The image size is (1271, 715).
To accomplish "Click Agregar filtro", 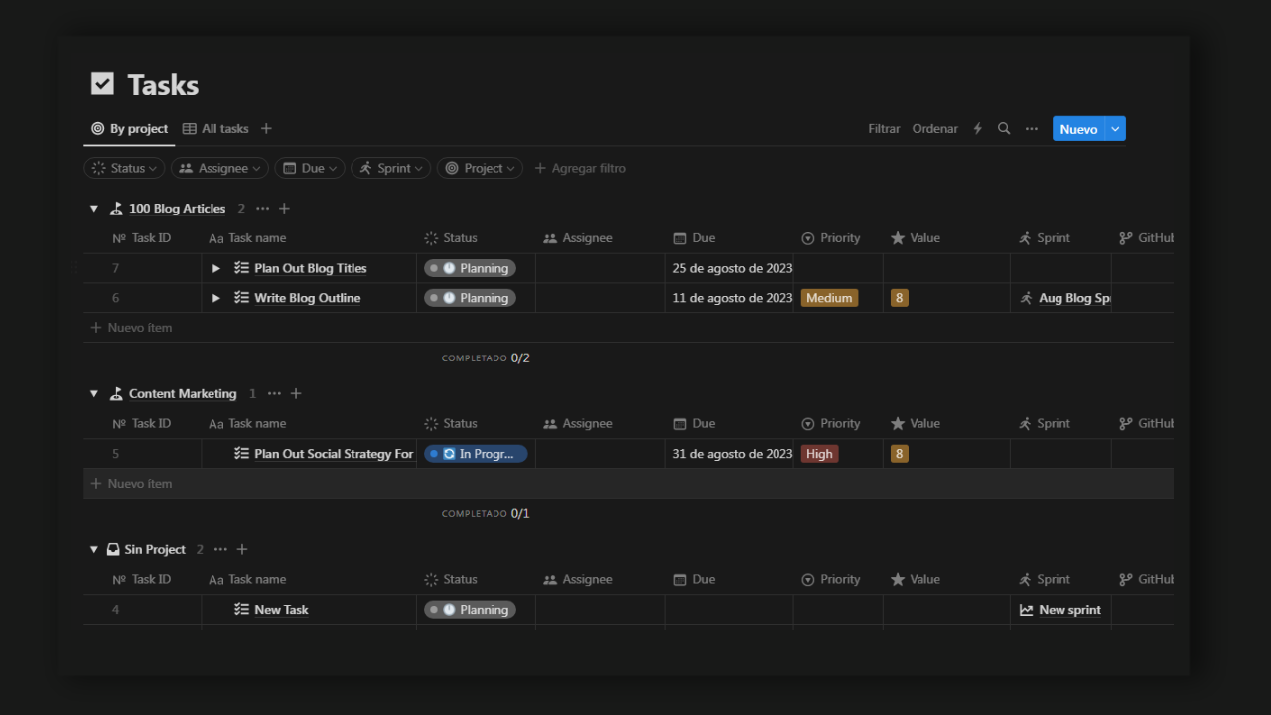I will coord(581,168).
